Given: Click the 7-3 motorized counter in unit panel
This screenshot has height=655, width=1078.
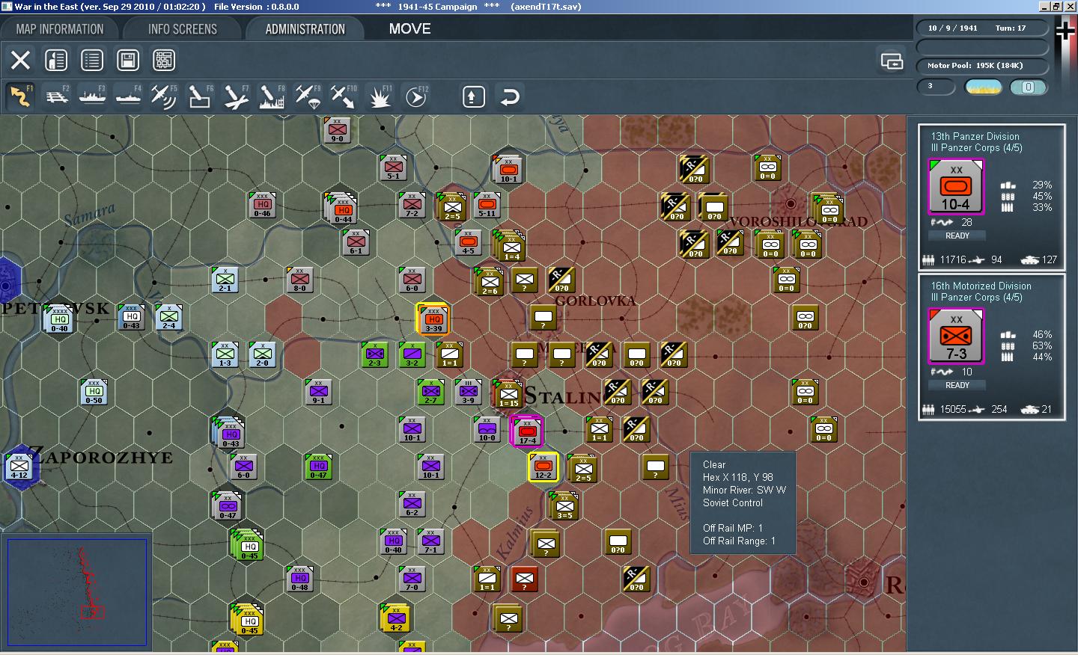Looking at the screenshot, I should tap(956, 336).
